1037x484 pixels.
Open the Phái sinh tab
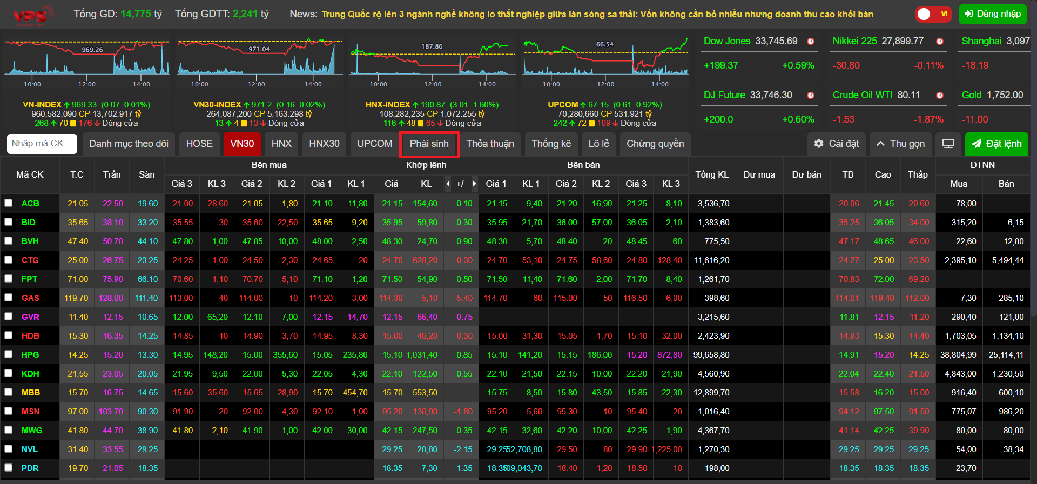tap(429, 144)
